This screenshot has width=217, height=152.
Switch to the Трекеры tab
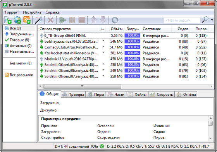point(73,95)
